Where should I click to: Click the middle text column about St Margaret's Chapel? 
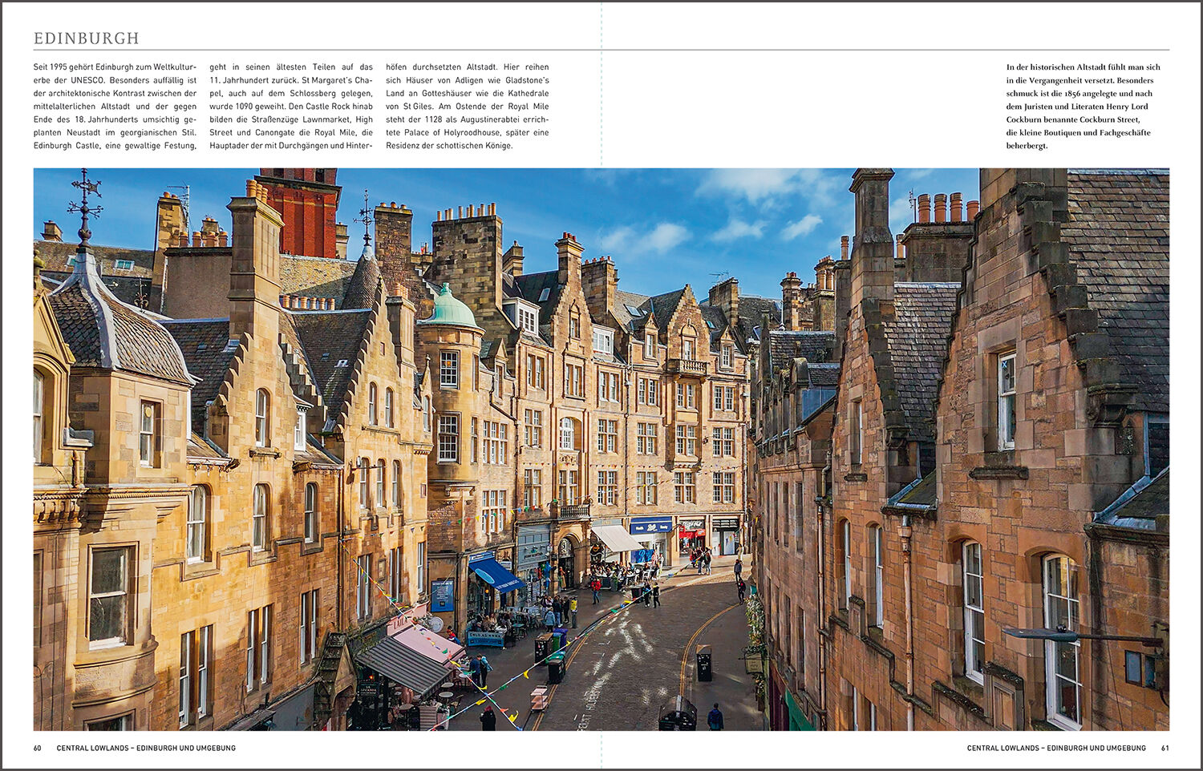point(291,107)
